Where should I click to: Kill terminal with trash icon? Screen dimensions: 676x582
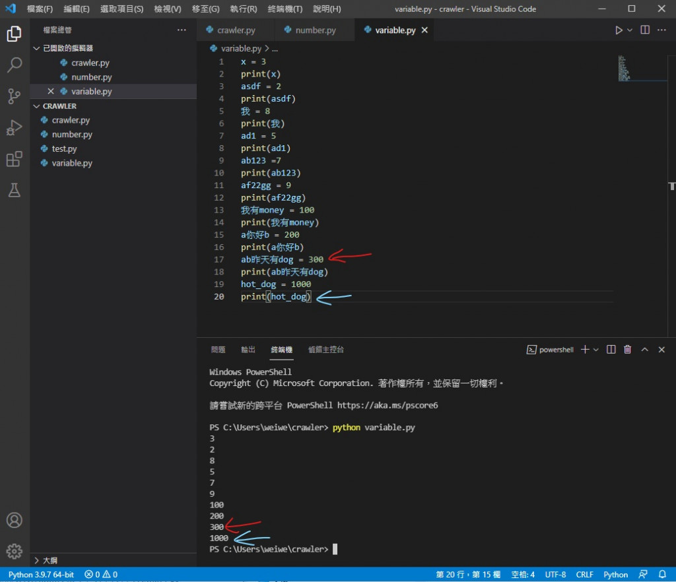pyautogui.click(x=628, y=349)
